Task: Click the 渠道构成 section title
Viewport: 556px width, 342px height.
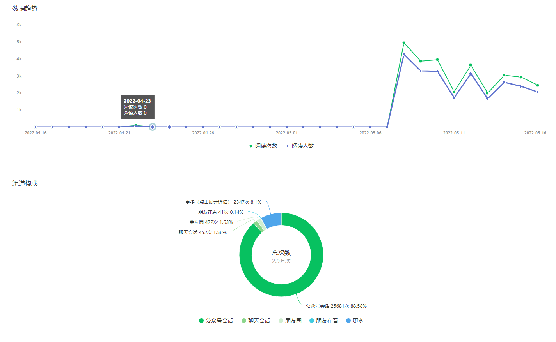Action: (x=25, y=183)
